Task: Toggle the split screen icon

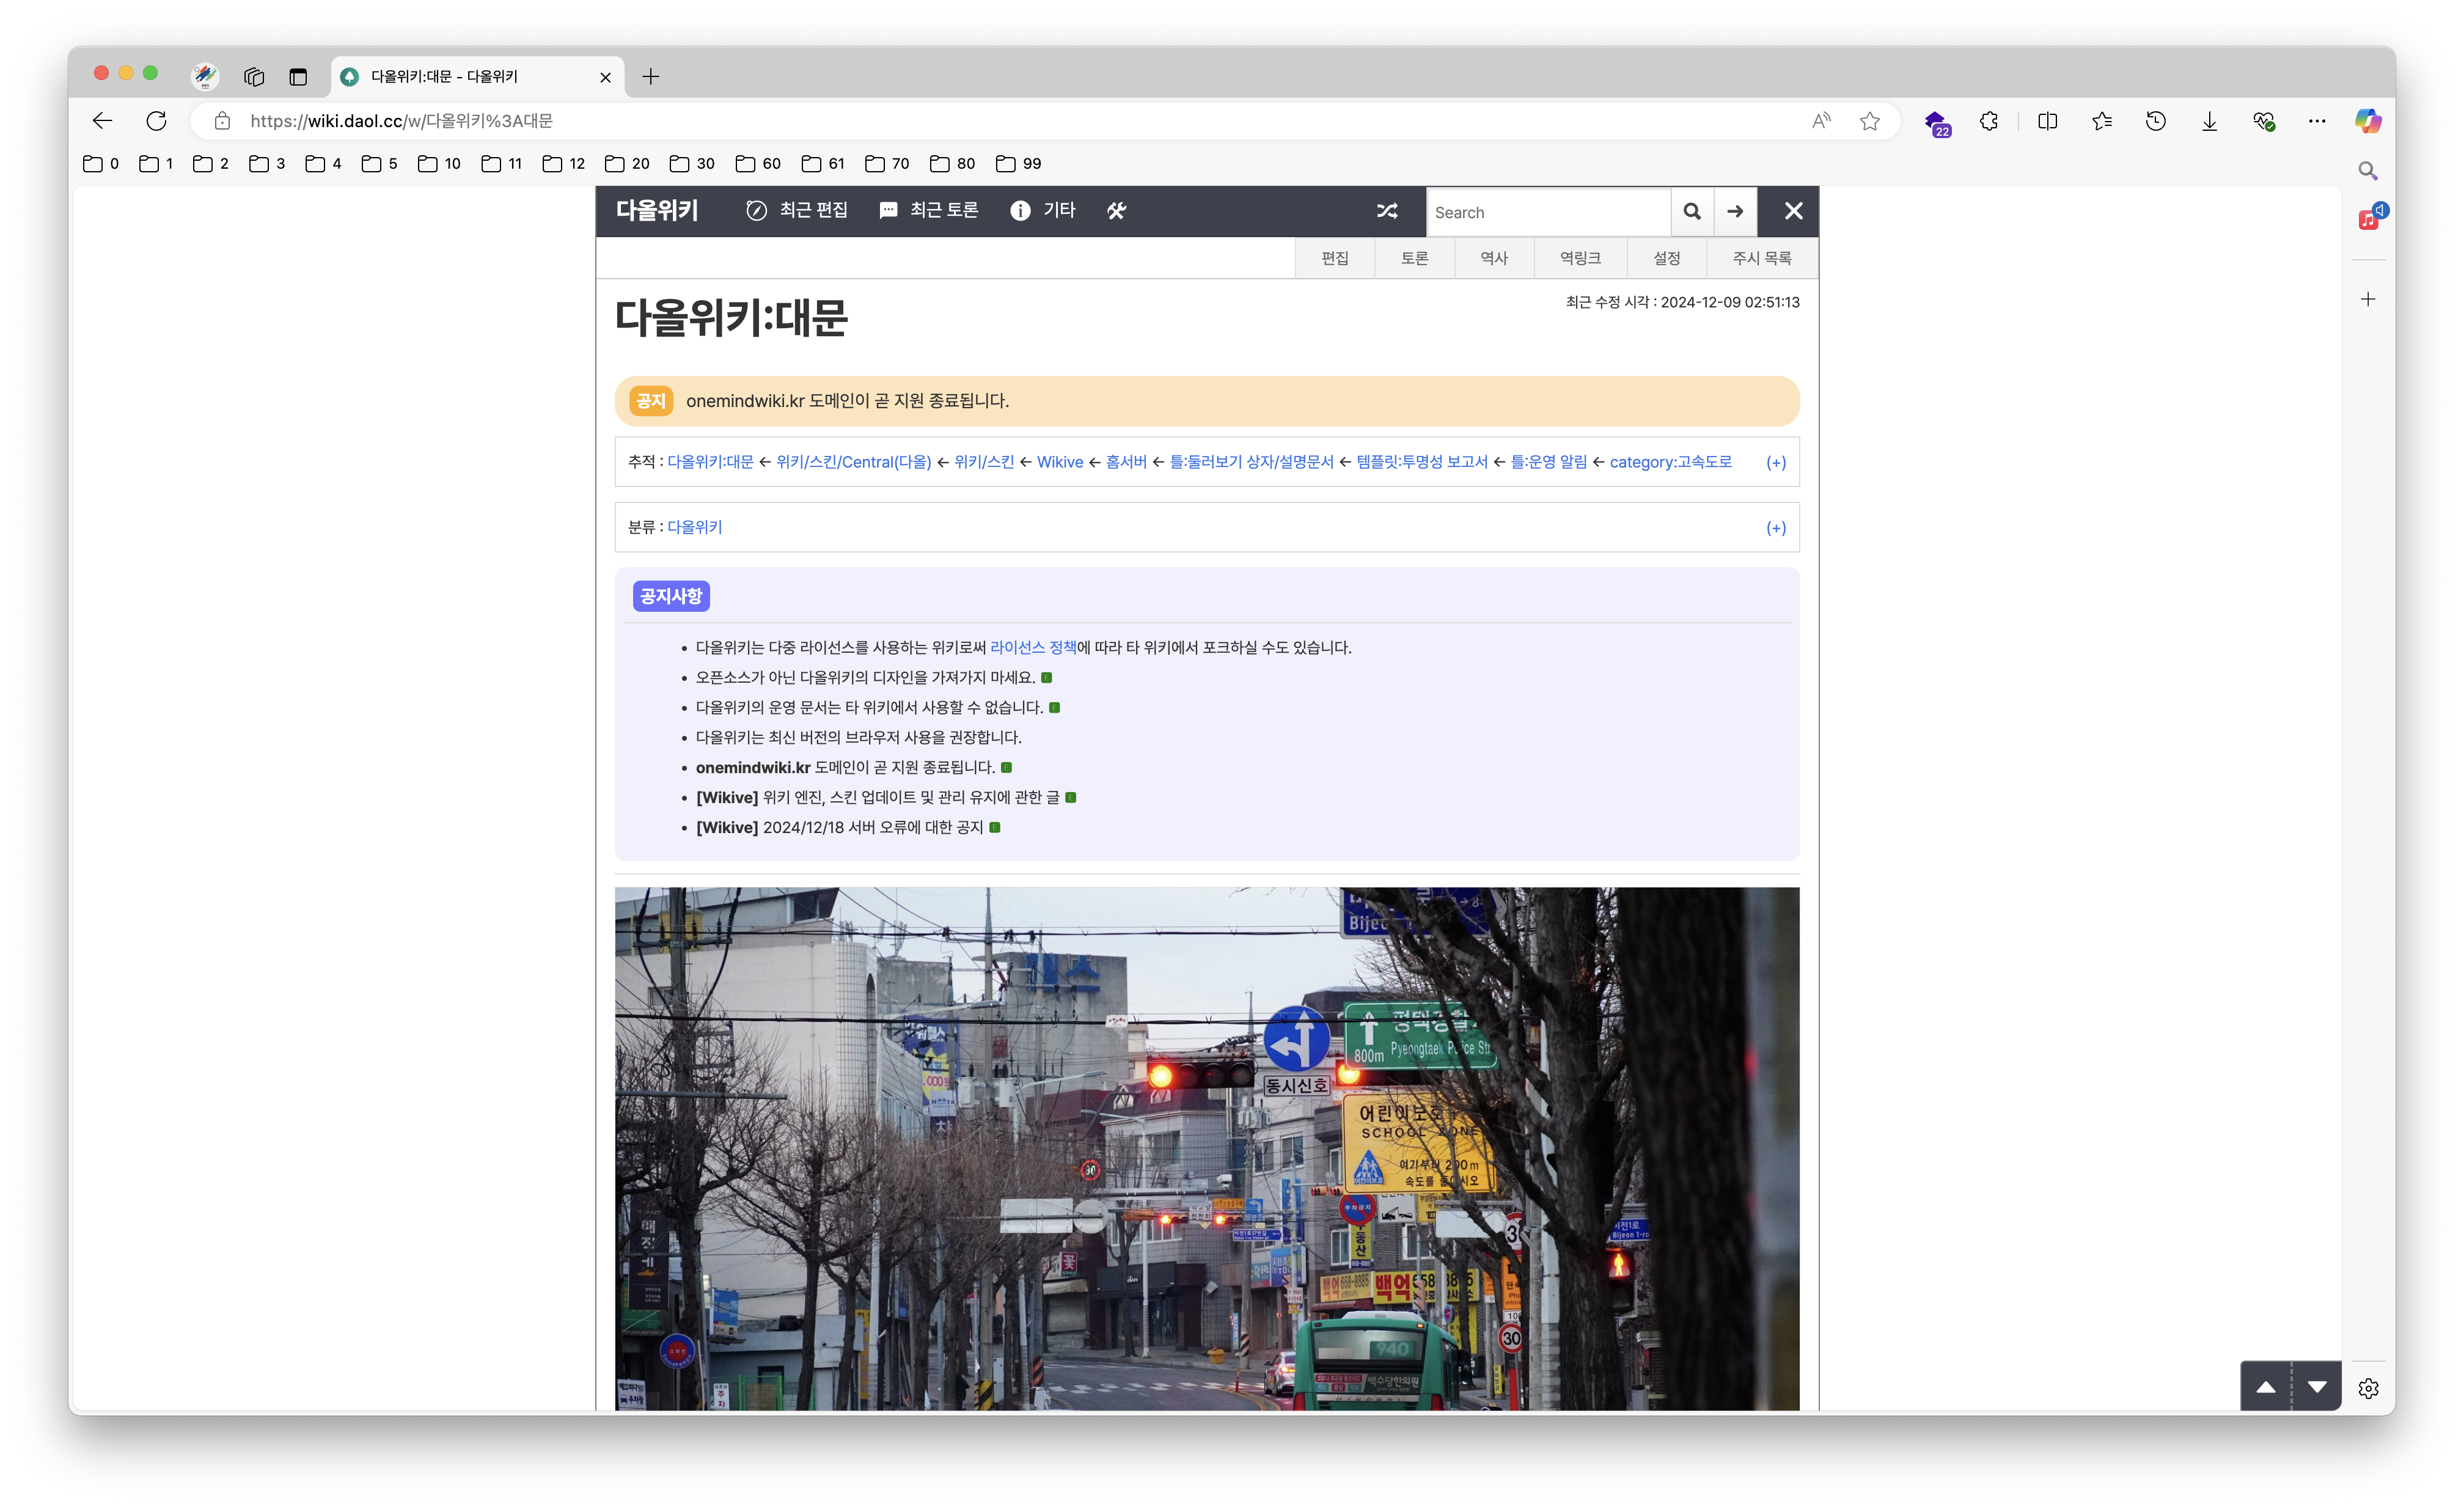Action: [x=2048, y=121]
